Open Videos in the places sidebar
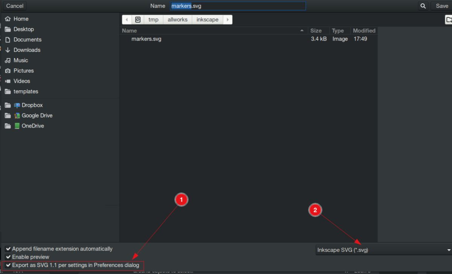Viewport: 452px width, 274px height. 22,81
